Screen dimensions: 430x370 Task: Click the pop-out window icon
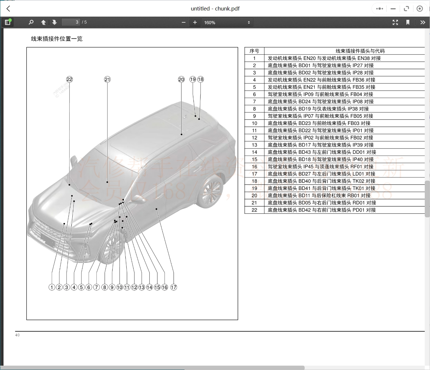406,9
